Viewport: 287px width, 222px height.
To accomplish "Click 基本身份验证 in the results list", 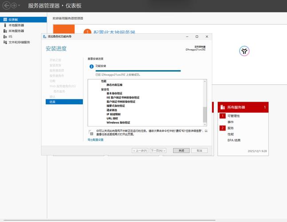I will tap(114, 93).
